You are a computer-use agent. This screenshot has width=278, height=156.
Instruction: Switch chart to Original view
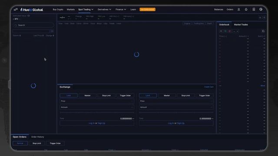click(x=187, y=23)
